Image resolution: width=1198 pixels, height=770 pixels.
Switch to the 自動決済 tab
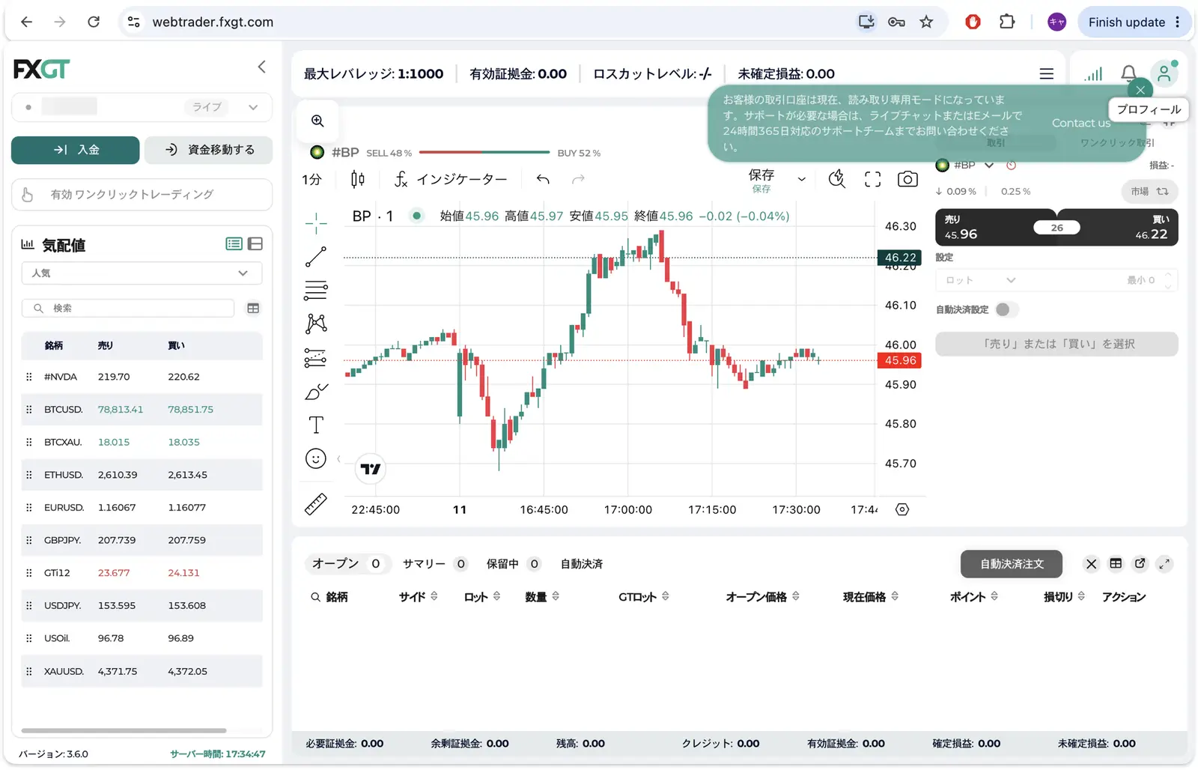[x=582, y=564]
